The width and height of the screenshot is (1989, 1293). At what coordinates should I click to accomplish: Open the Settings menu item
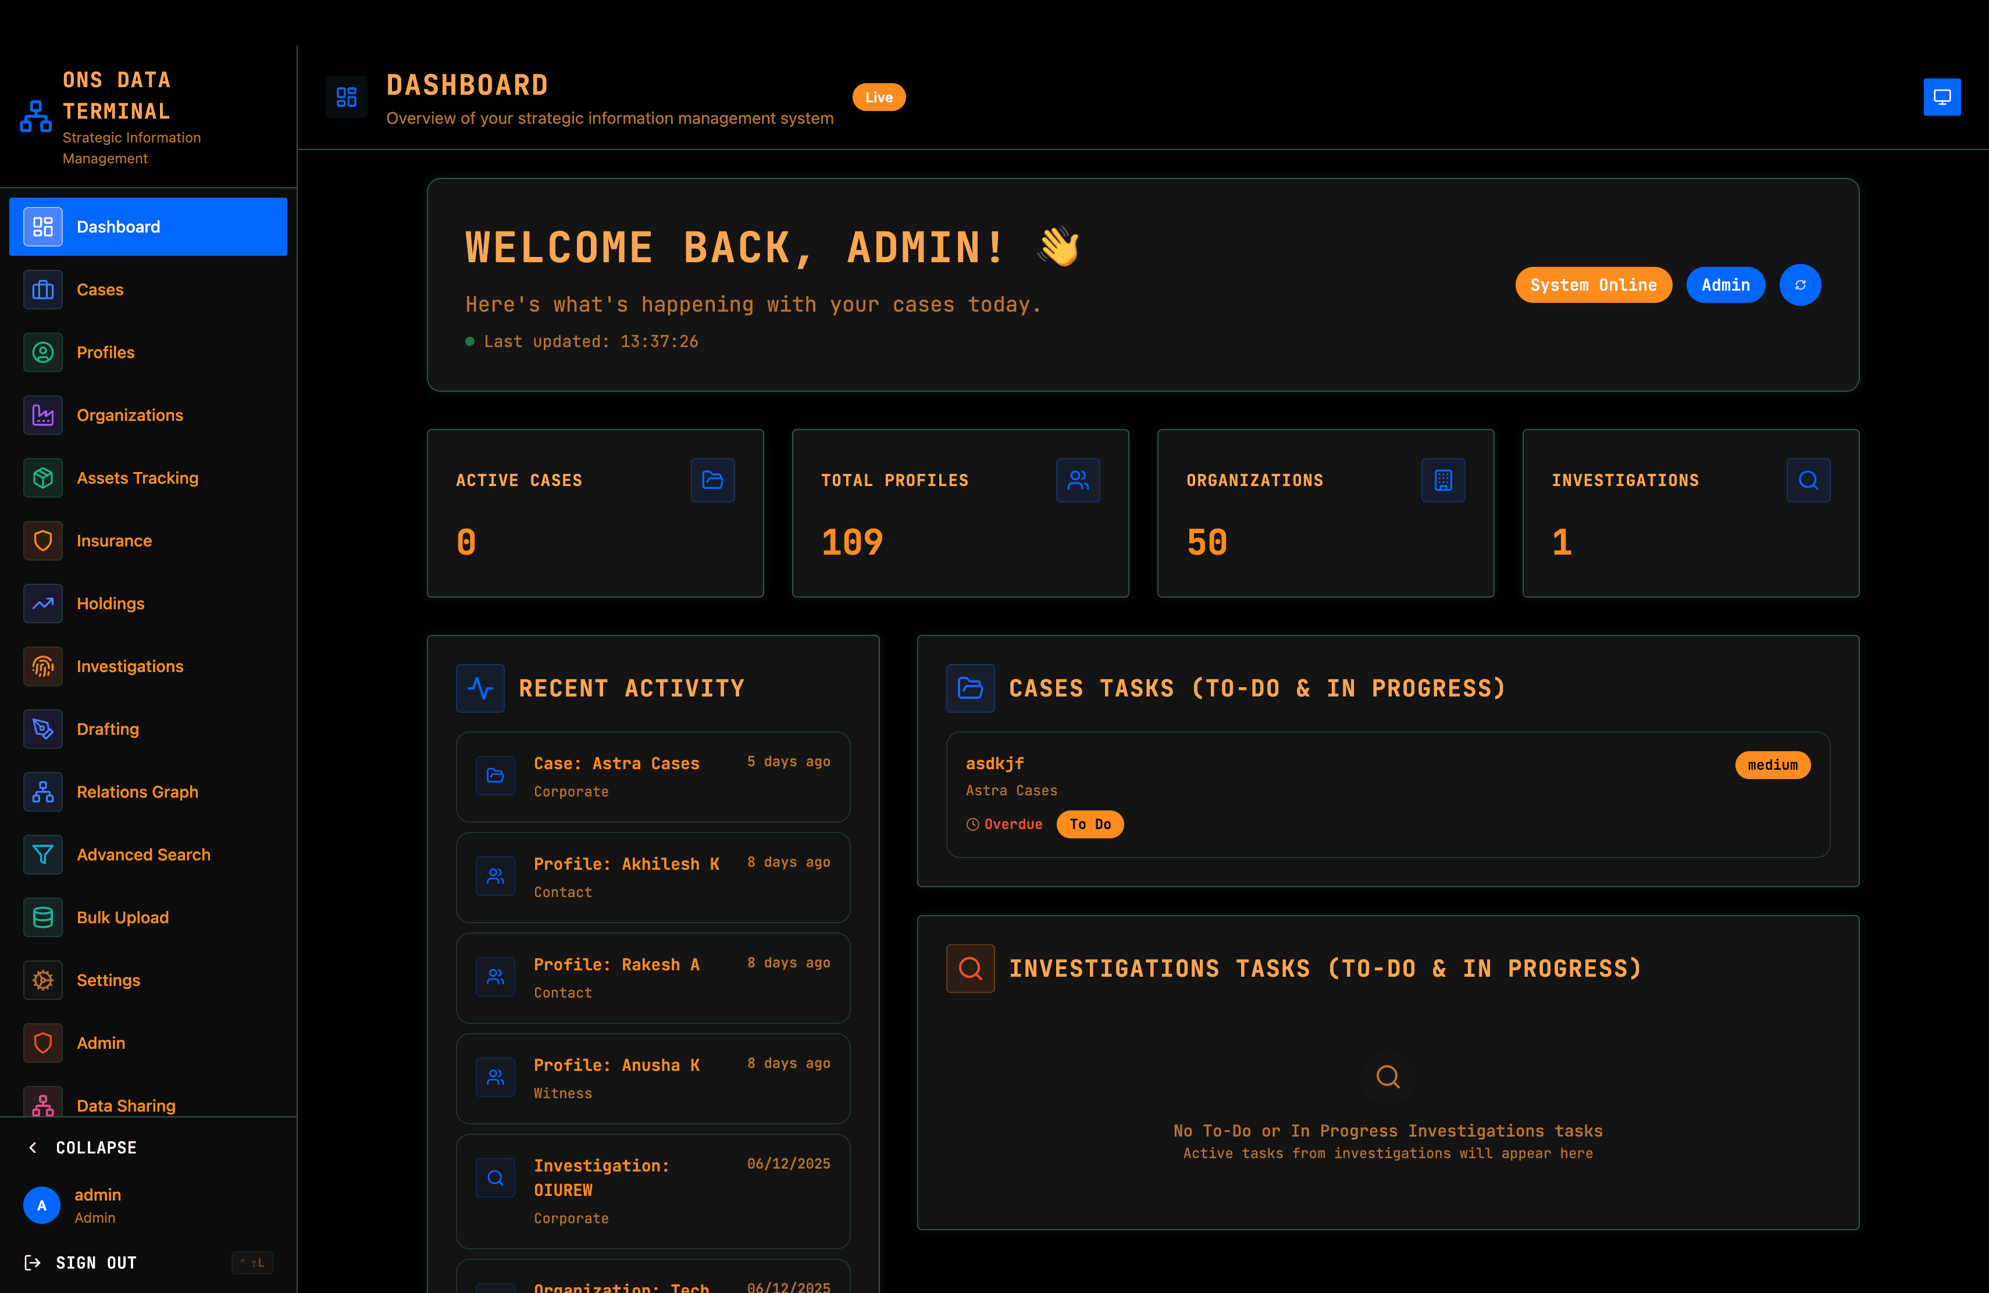pyautogui.click(x=148, y=980)
